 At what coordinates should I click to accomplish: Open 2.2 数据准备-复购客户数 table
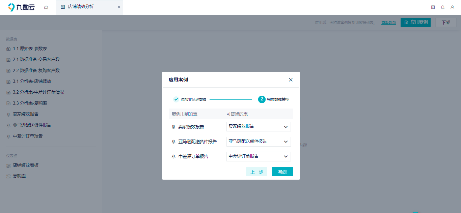pos(36,70)
